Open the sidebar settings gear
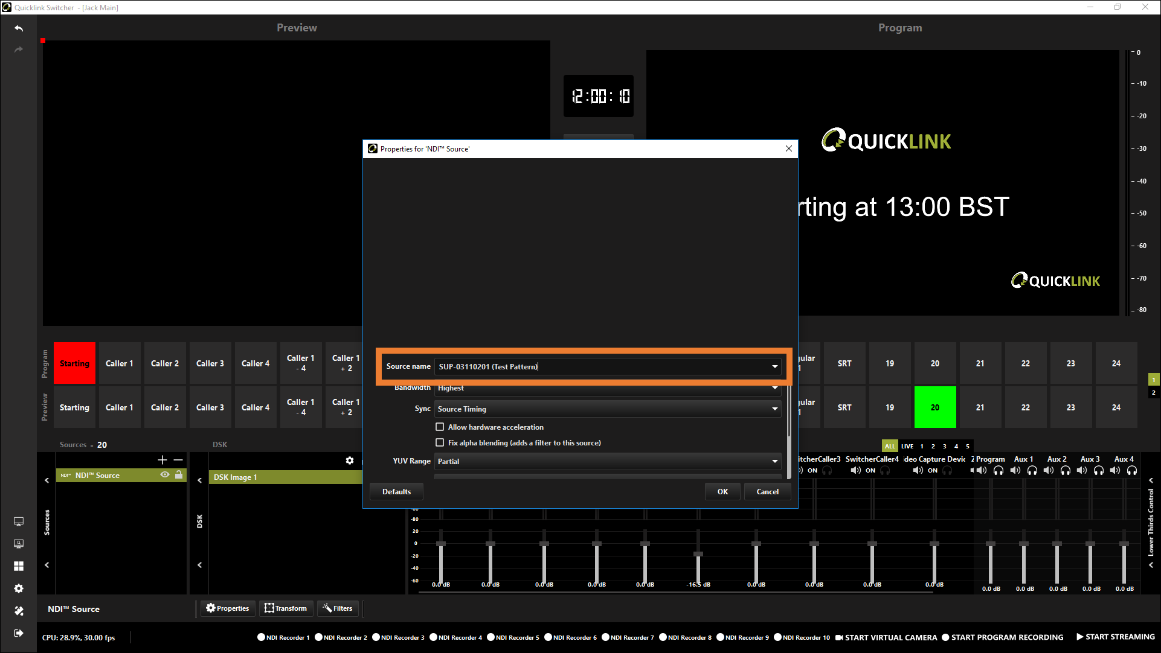Viewport: 1161px width, 653px height. (x=19, y=588)
